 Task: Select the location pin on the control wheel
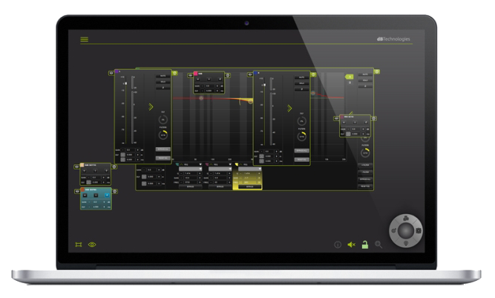pyautogui.click(x=406, y=243)
